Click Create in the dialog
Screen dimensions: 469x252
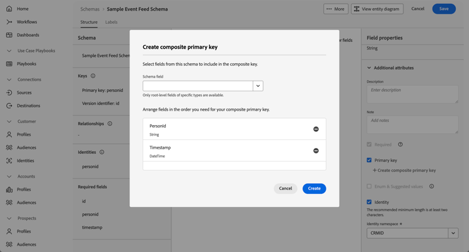[x=314, y=188]
